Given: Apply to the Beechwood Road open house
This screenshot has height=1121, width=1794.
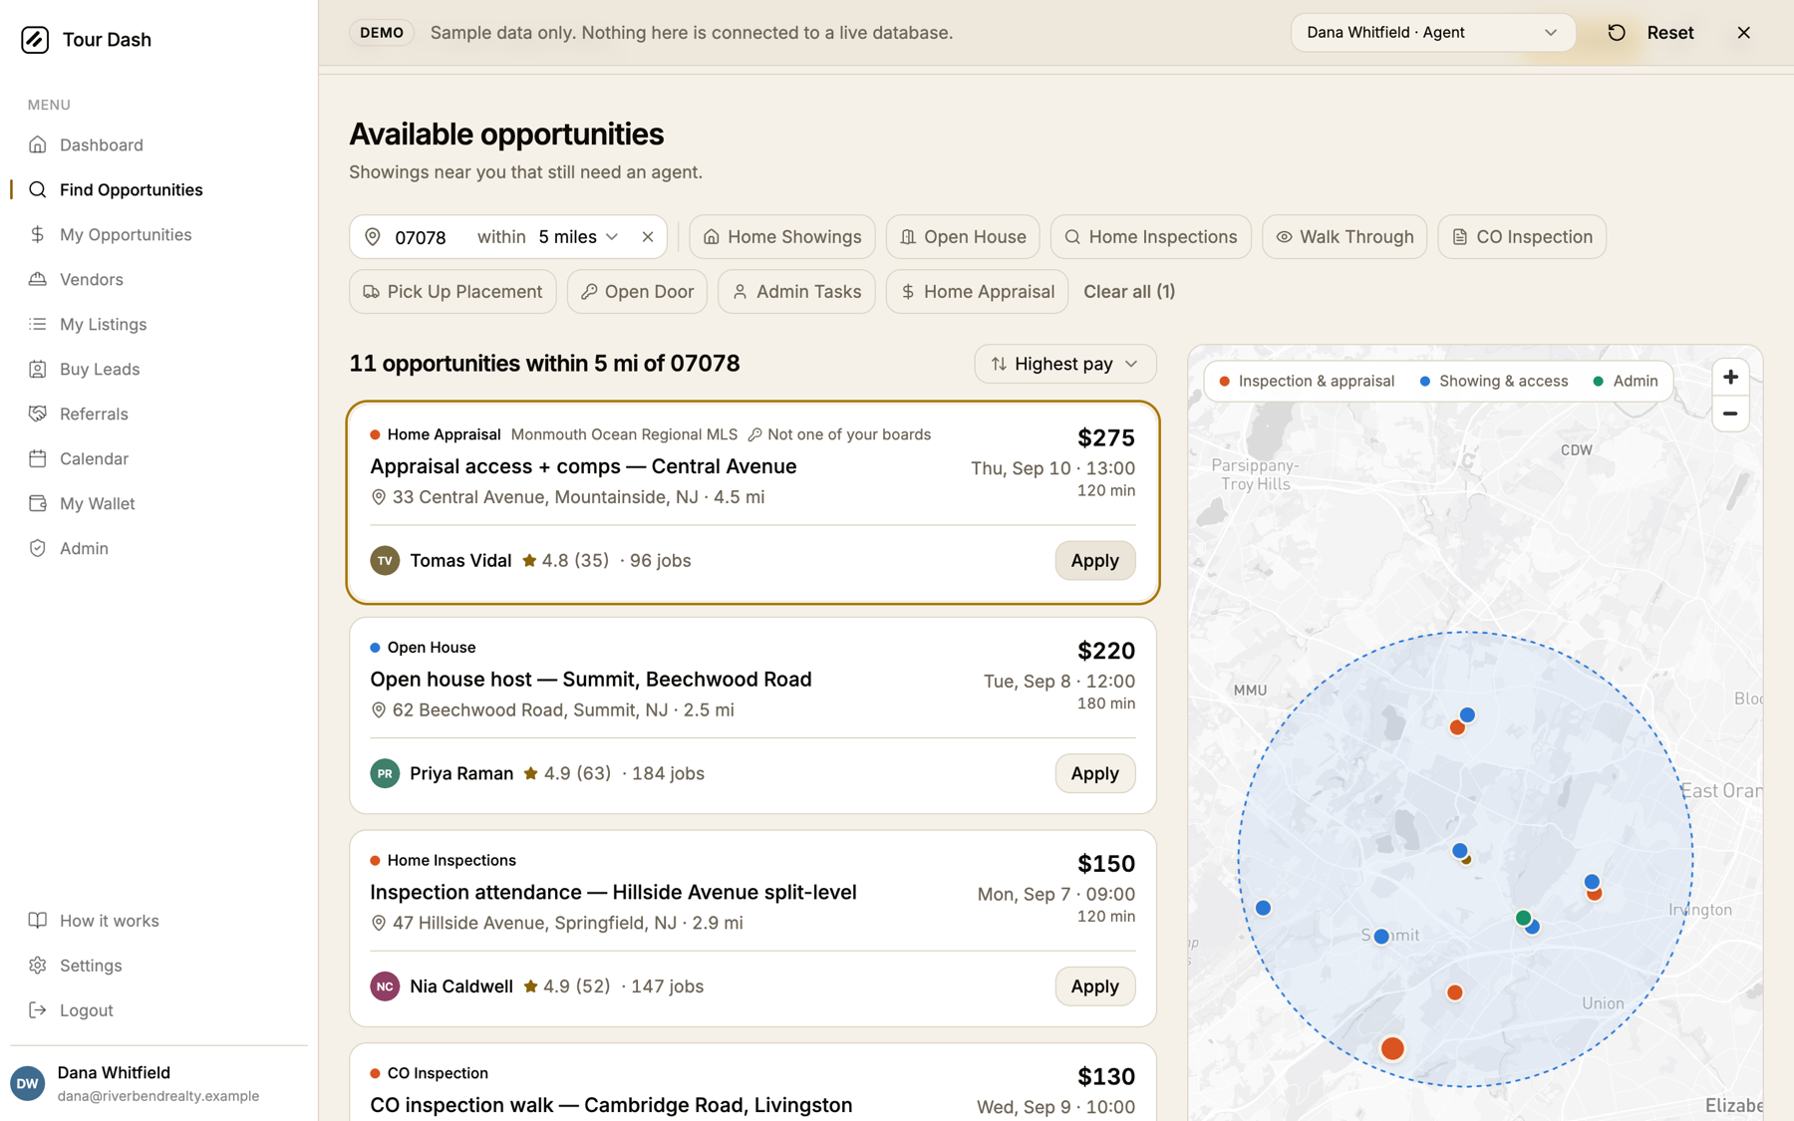Looking at the screenshot, I should coord(1094,773).
